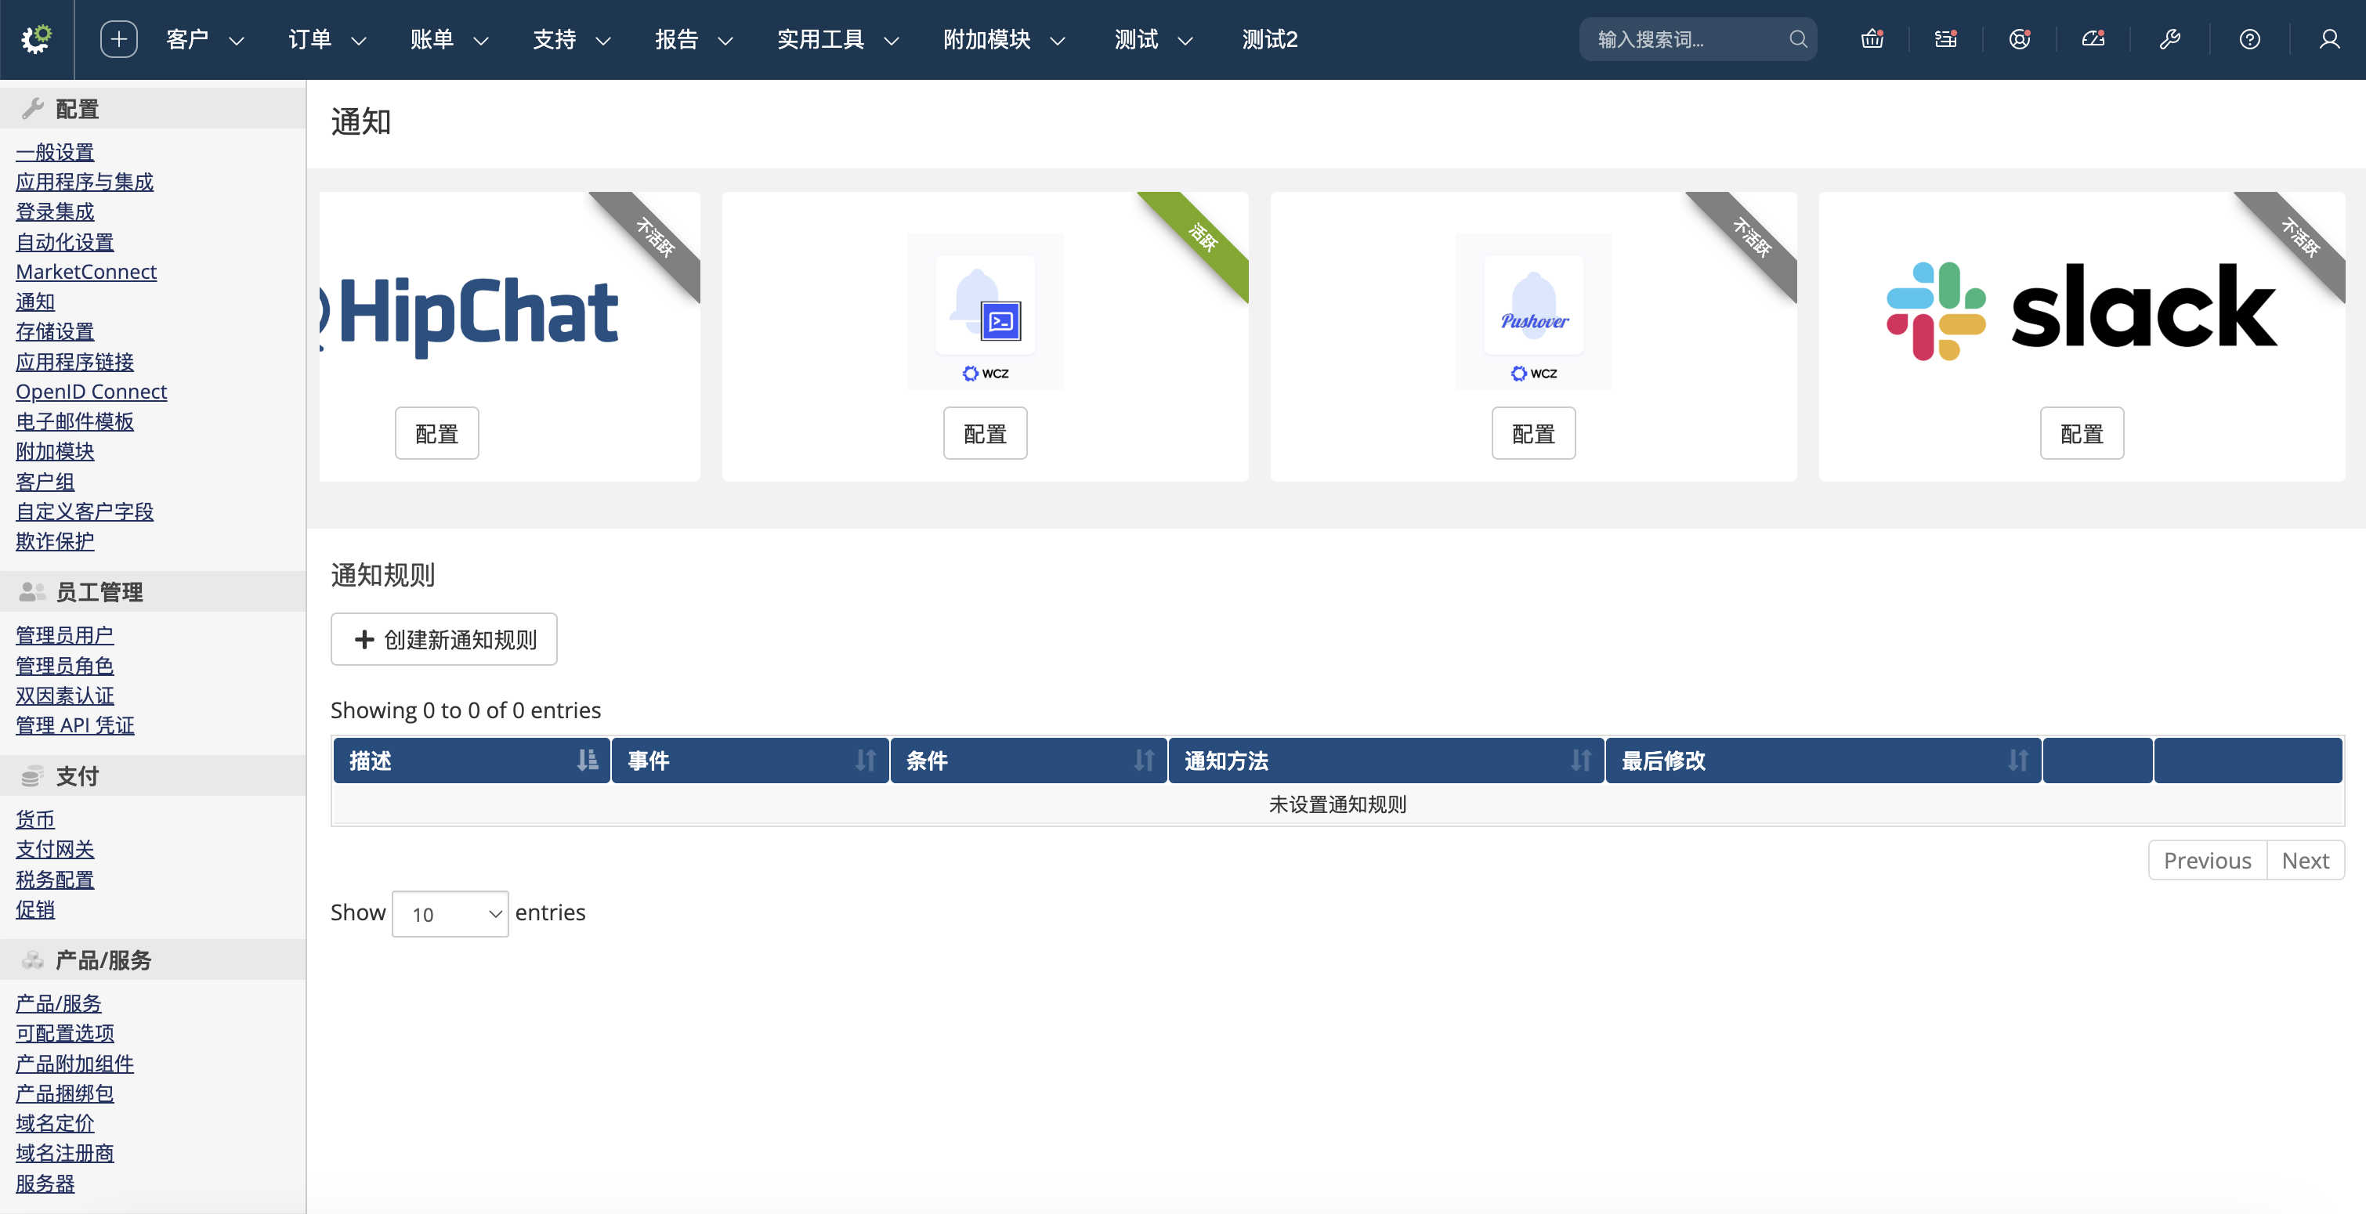Click the support lifebuoy icon
The height and width of the screenshot is (1214, 2366).
(2019, 39)
